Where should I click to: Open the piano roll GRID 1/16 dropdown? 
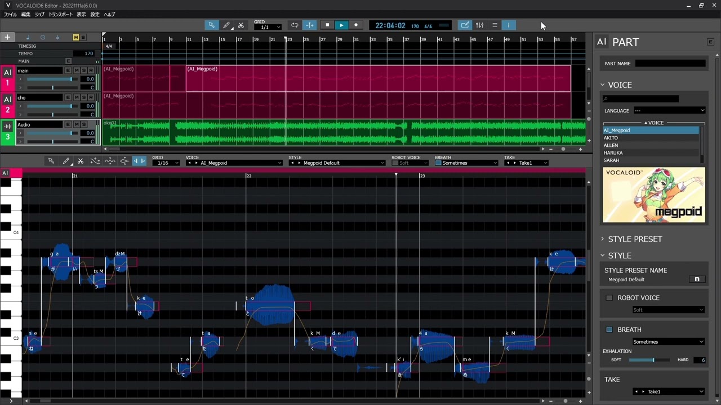(x=166, y=163)
